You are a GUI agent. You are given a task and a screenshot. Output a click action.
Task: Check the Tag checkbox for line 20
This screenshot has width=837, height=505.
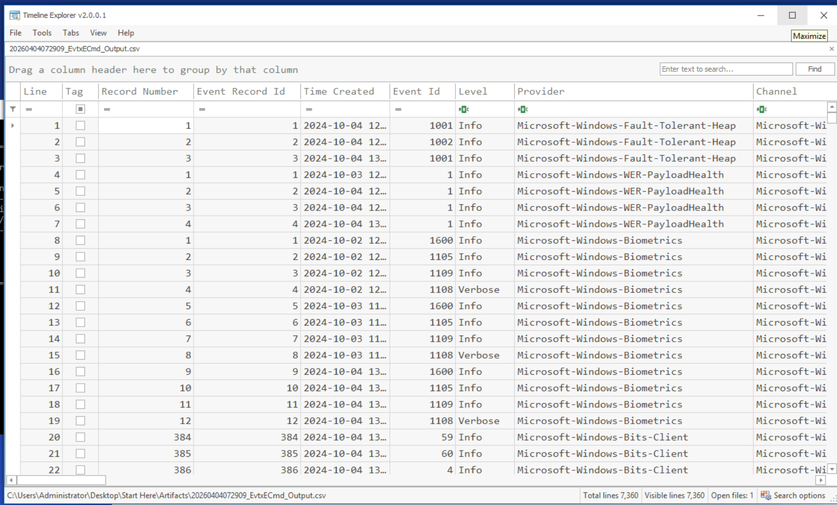coord(80,437)
